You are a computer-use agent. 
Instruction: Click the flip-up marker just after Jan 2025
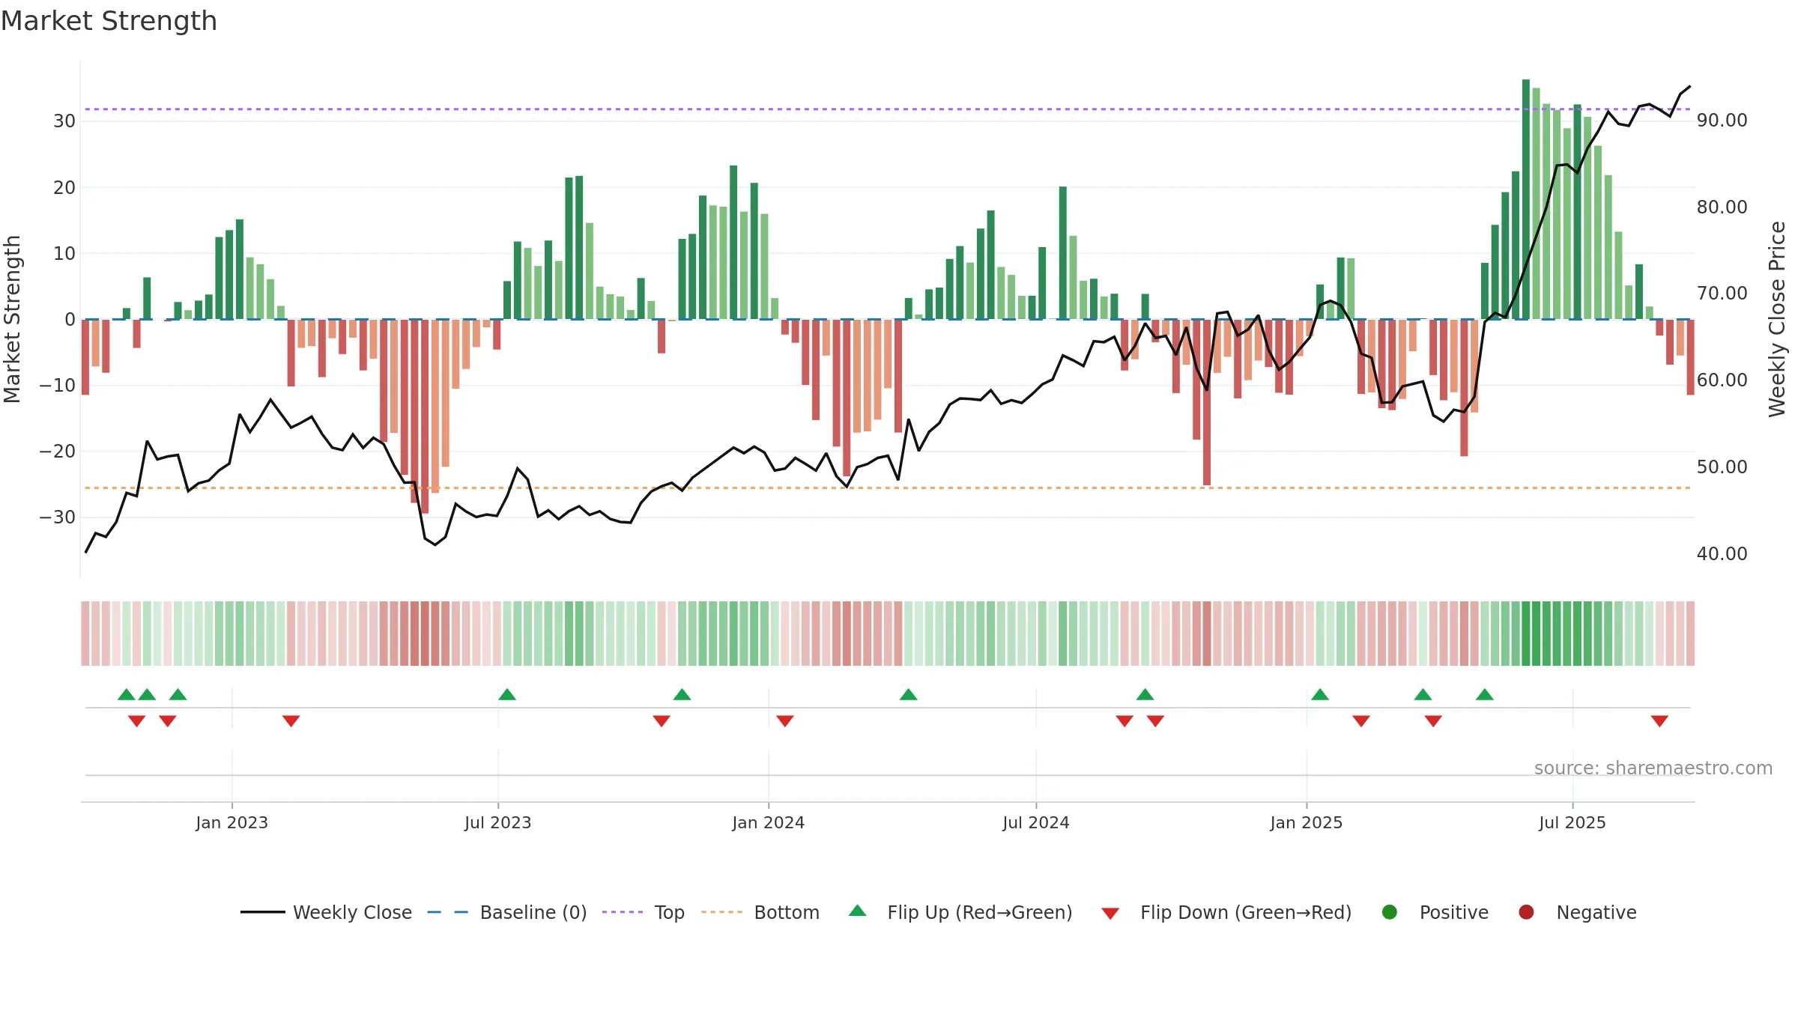click(x=1320, y=694)
